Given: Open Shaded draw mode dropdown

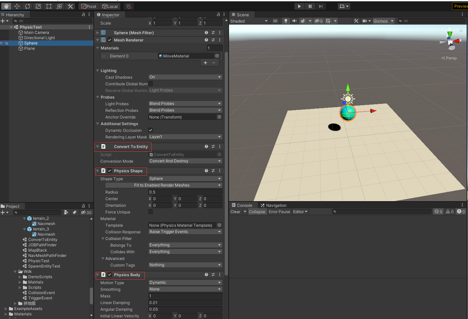Looking at the screenshot, I should 249,21.
